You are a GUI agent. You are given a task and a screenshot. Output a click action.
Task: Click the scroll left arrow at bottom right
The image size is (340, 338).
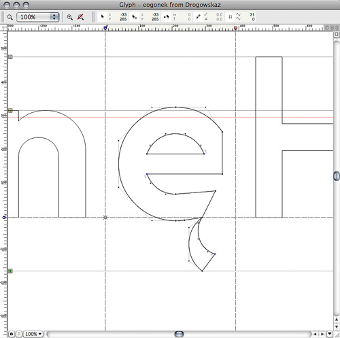315,334
